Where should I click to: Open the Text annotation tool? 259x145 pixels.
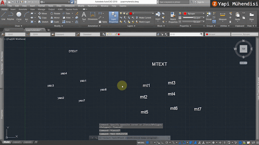point(84,16)
